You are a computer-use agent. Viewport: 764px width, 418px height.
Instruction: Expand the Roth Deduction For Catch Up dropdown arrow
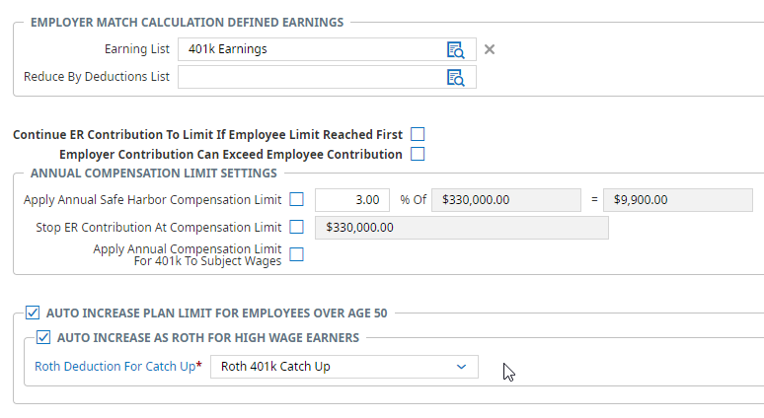click(x=461, y=367)
